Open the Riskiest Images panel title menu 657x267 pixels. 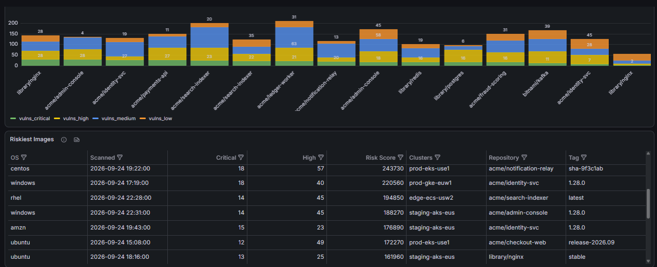32,140
